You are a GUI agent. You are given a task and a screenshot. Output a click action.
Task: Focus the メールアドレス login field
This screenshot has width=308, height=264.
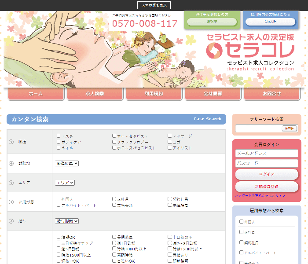(267, 154)
